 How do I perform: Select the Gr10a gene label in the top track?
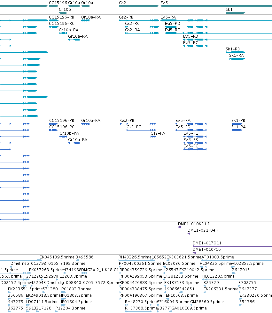click(x=74, y=3)
